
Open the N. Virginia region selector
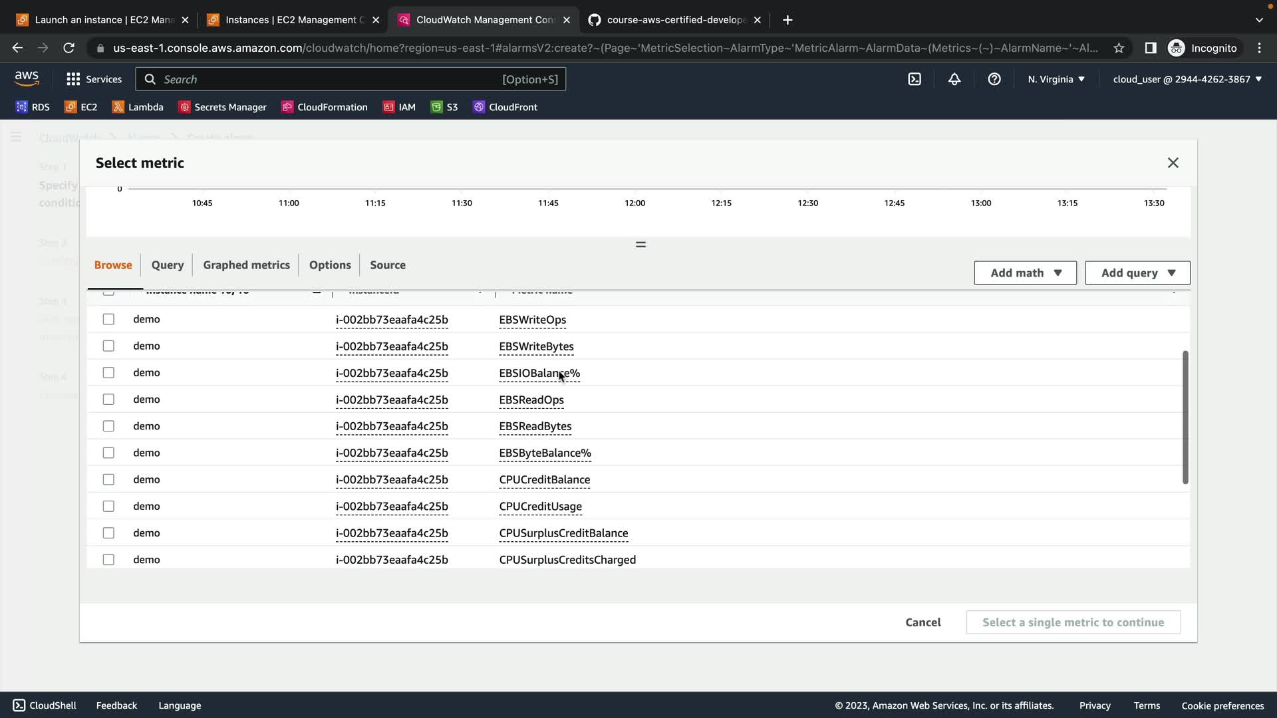pyautogui.click(x=1056, y=79)
